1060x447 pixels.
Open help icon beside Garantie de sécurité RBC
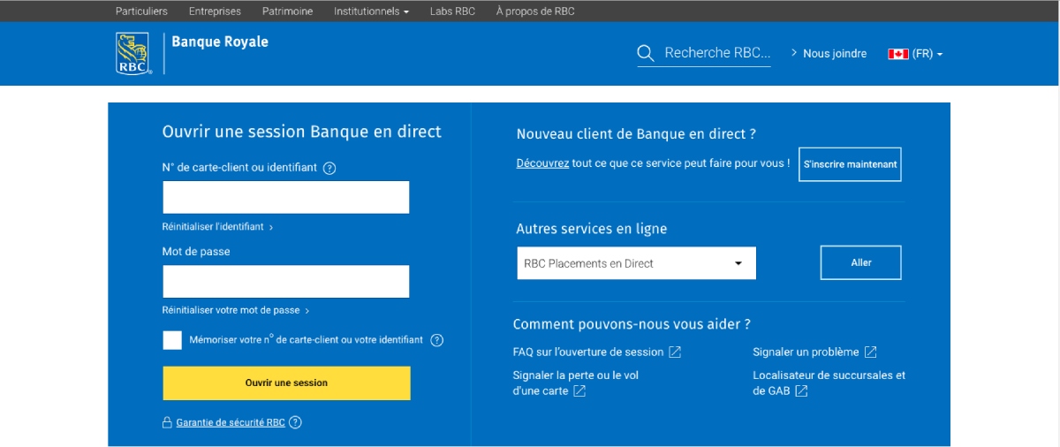pos(296,422)
